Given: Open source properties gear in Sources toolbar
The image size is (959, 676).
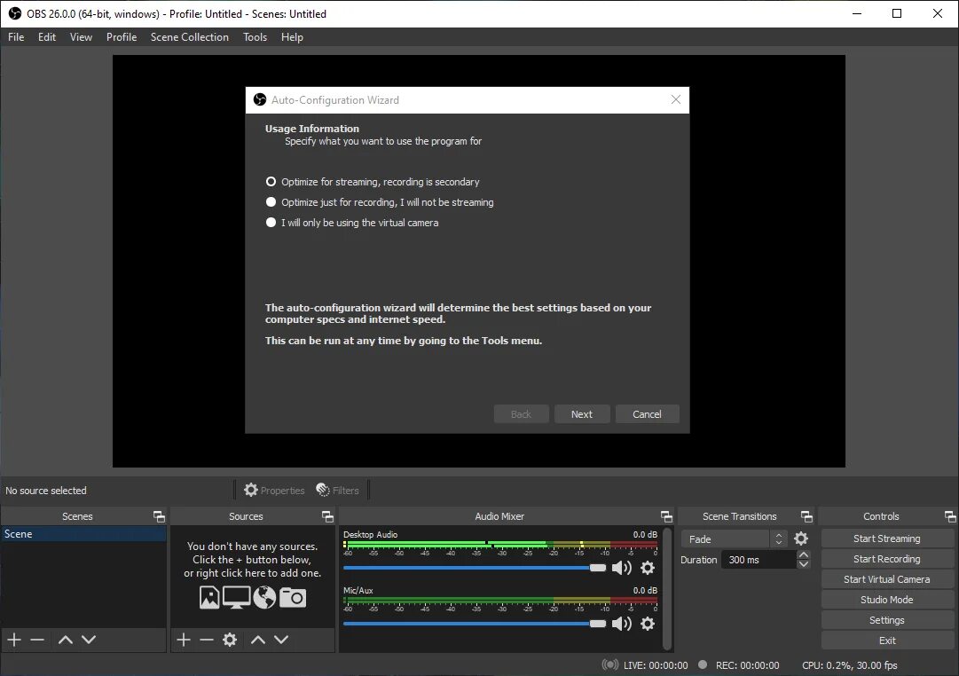Looking at the screenshot, I should tap(230, 640).
